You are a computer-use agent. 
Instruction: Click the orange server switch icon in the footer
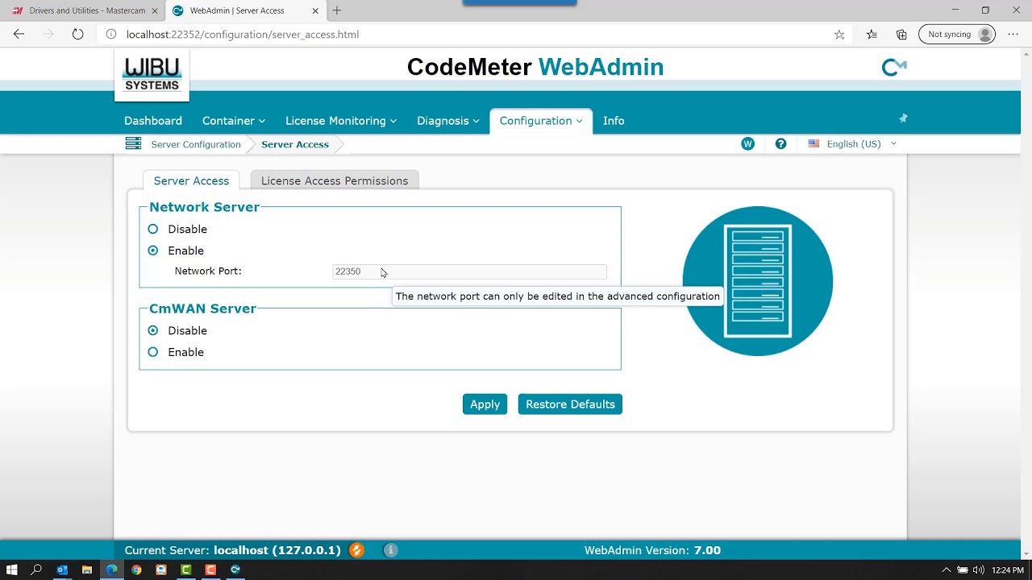[356, 550]
